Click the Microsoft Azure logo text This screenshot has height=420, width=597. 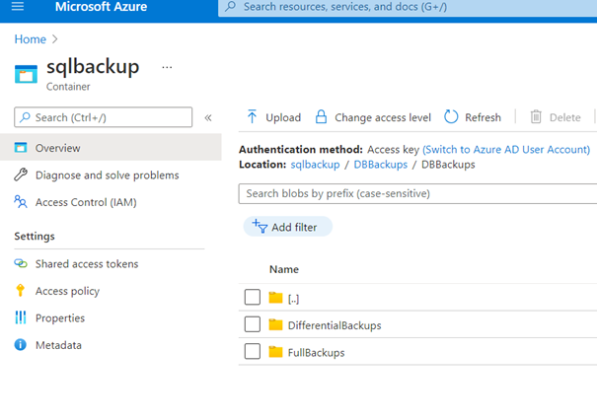pos(101,7)
